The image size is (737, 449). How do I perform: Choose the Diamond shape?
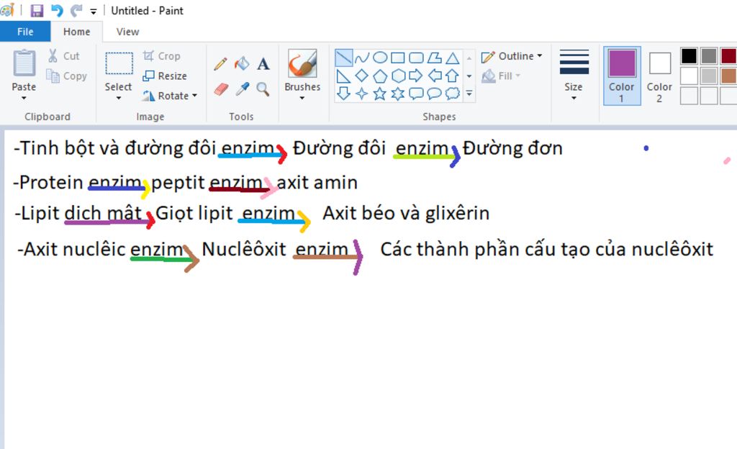tap(361, 76)
